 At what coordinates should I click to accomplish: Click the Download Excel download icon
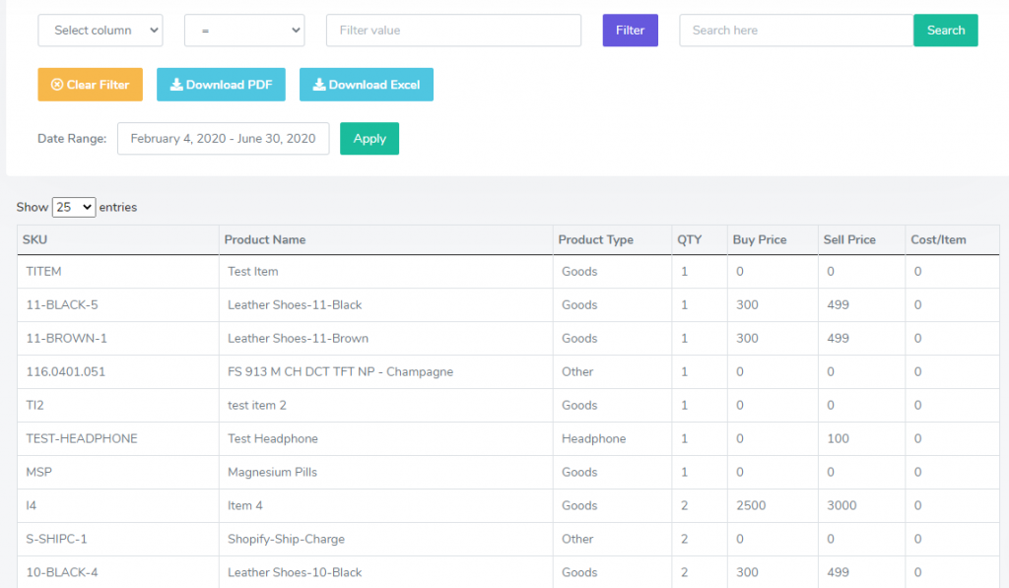[319, 85]
